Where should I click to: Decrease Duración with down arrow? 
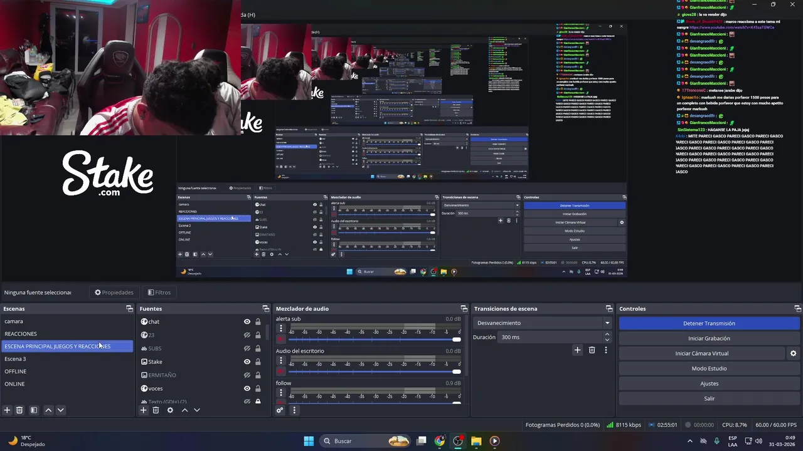tap(607, 340)
